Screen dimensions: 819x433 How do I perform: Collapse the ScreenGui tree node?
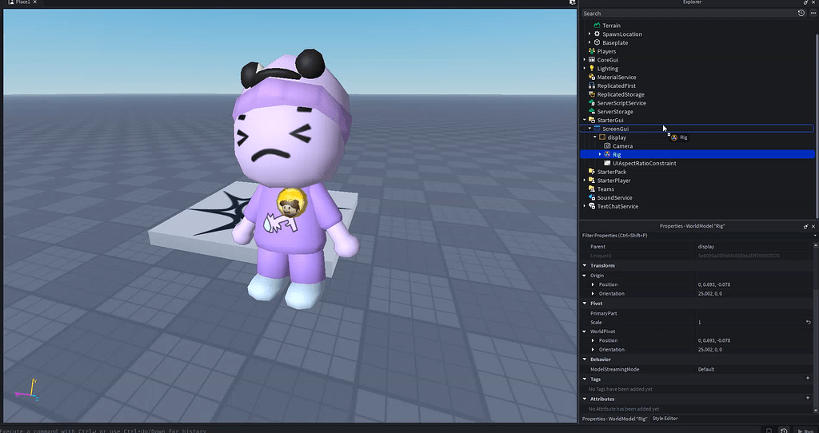pos(589,129)
